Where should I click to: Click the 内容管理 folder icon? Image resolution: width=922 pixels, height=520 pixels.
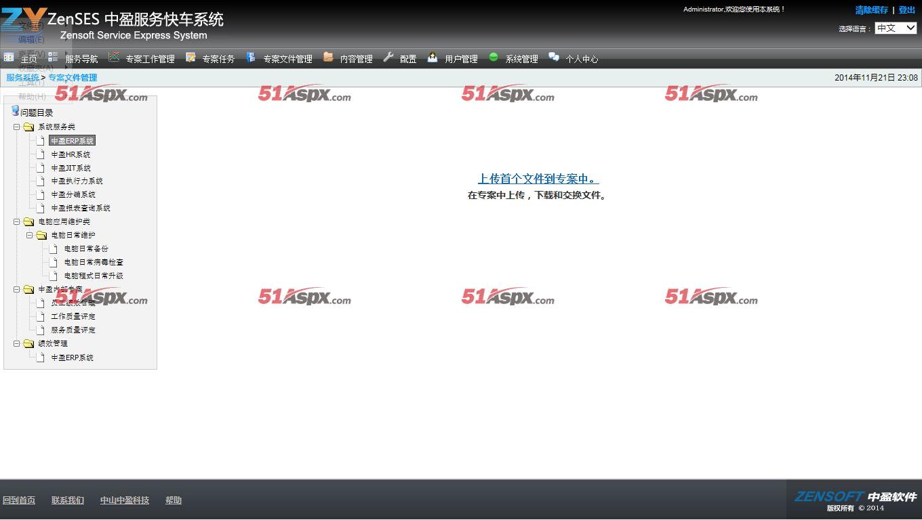point(328,57)
